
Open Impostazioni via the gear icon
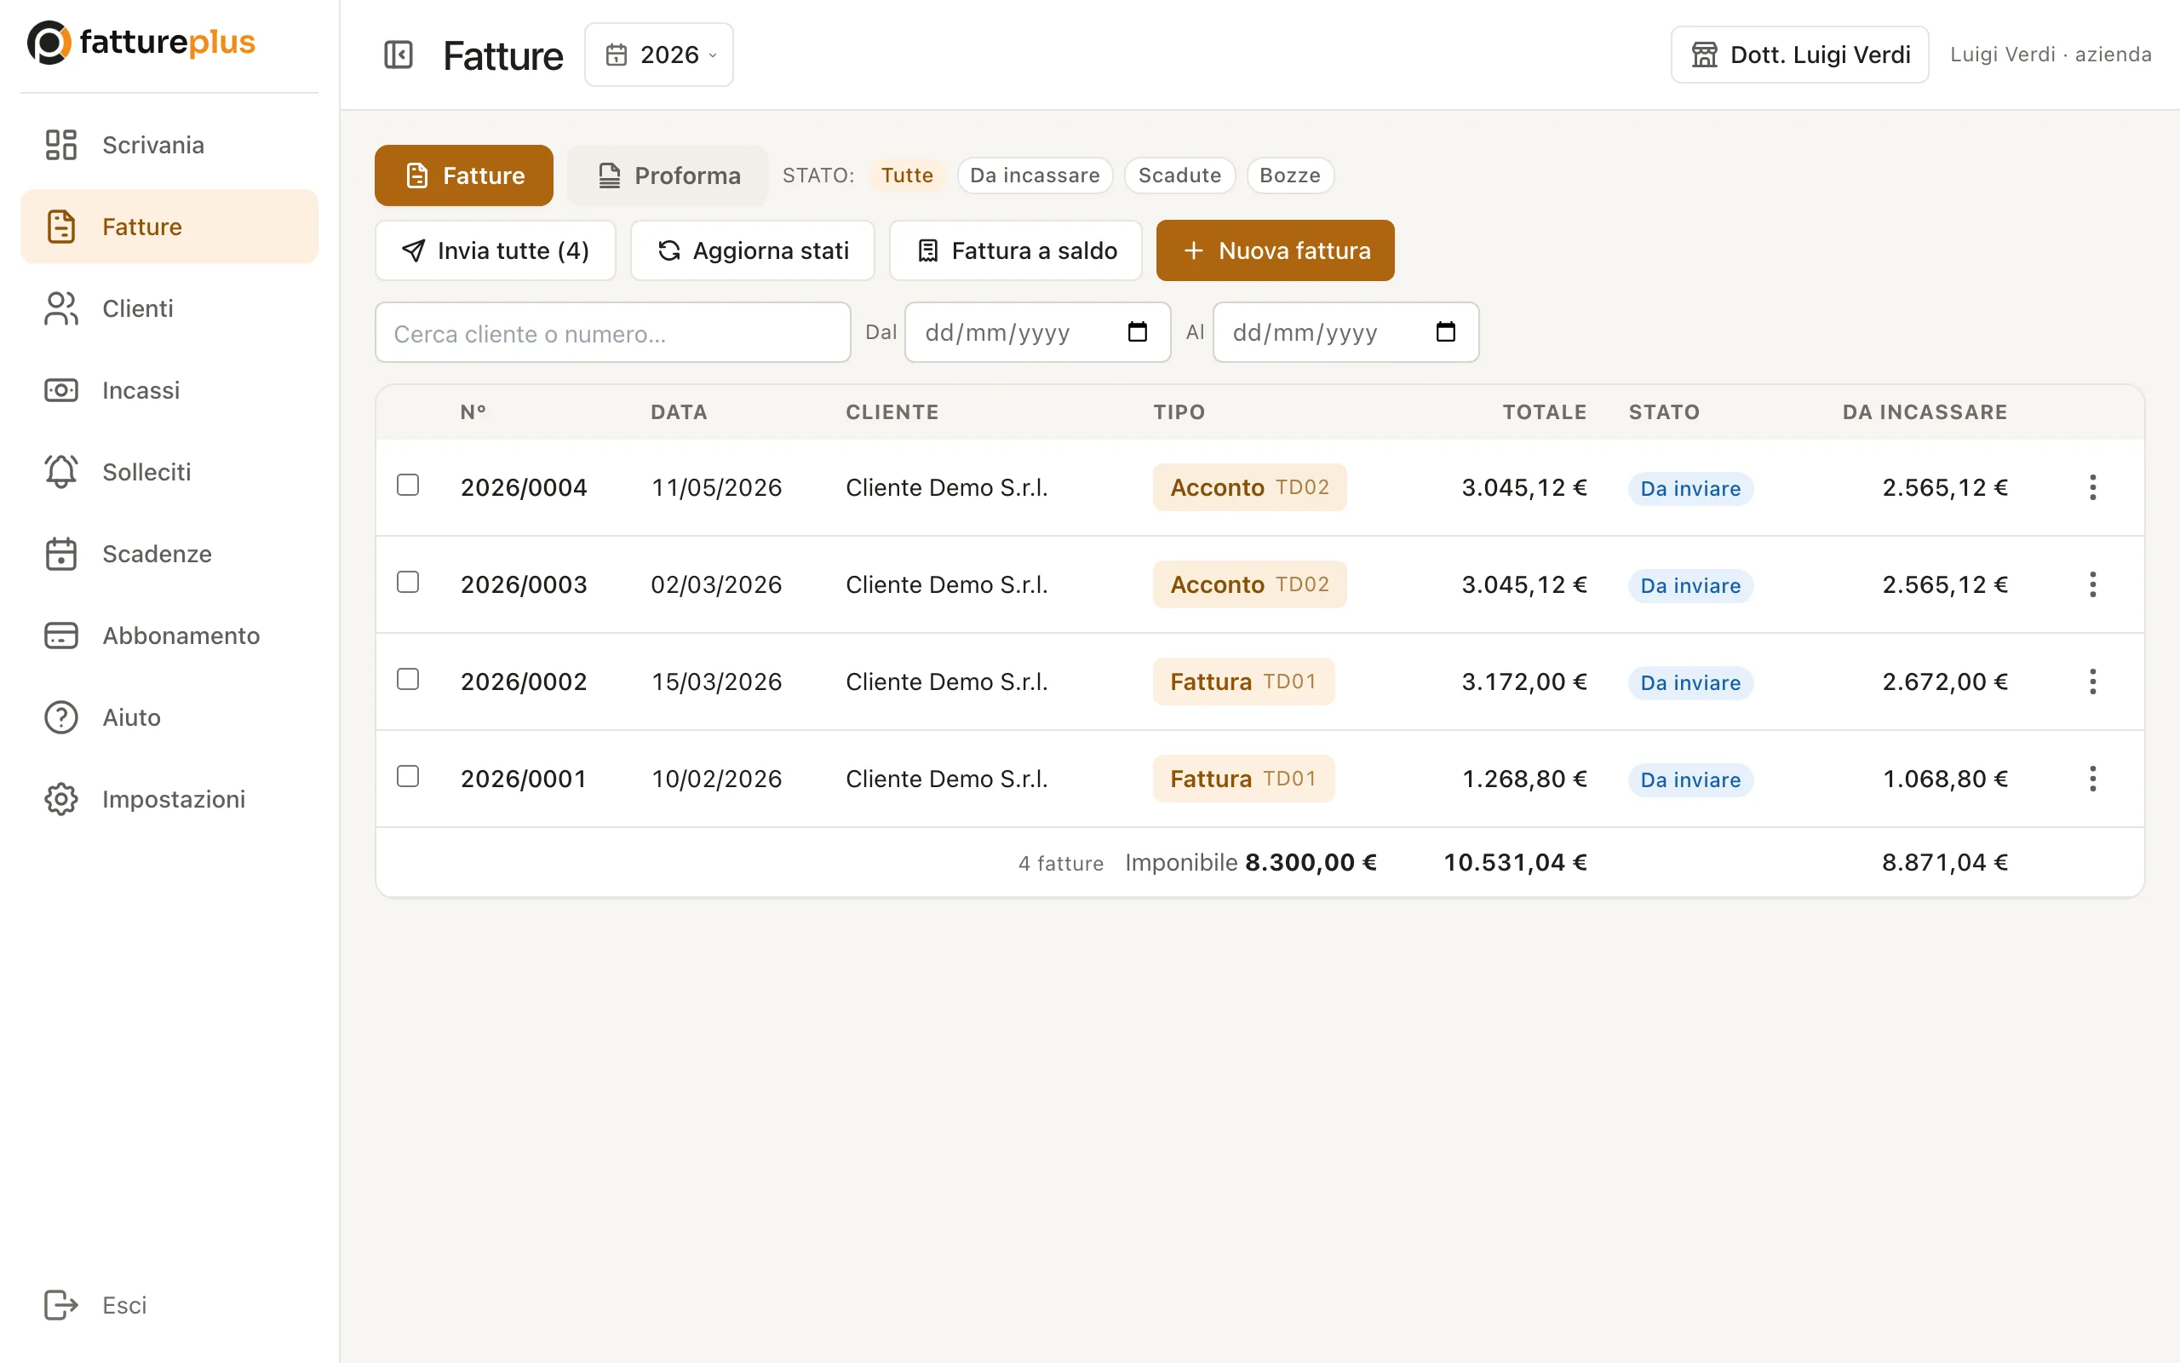pos(61,799)
